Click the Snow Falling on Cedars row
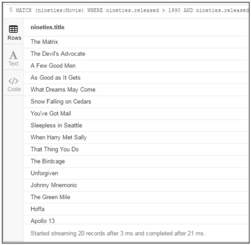251x245 pixels. (136, 102)
